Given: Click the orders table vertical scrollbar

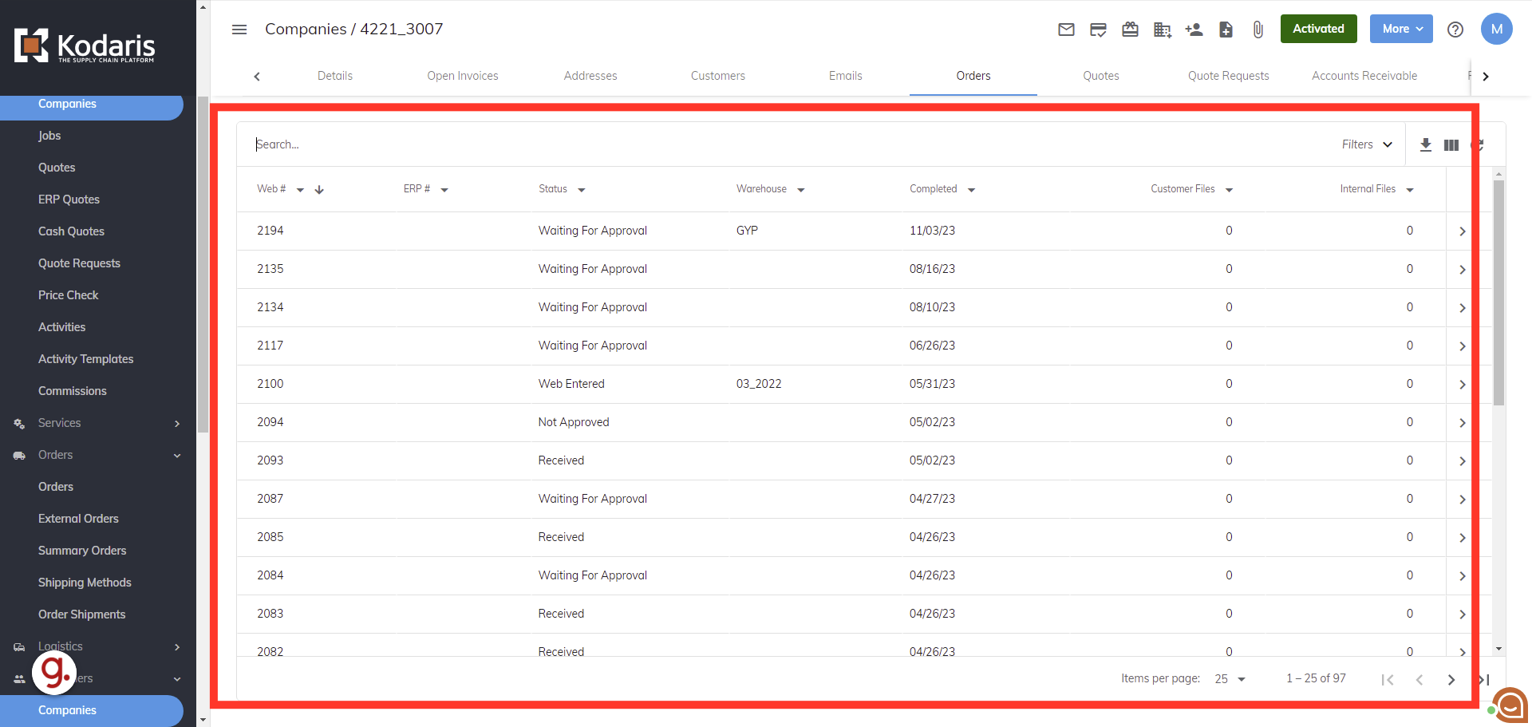Looking at the screenshot, I should click(1498, 293).
